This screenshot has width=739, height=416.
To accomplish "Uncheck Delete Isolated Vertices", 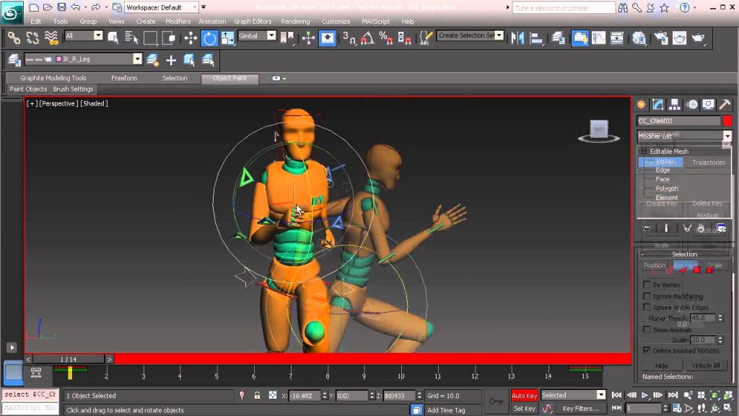I will (x=647, y=350).
